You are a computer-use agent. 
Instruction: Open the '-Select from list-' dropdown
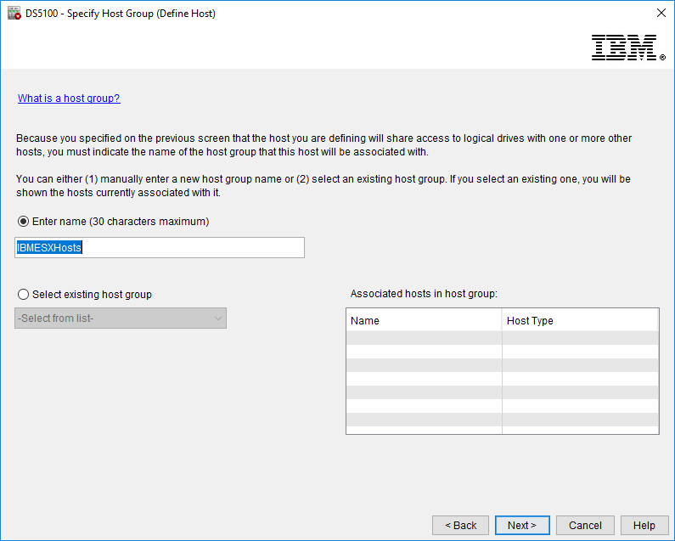tap(121, 318)
